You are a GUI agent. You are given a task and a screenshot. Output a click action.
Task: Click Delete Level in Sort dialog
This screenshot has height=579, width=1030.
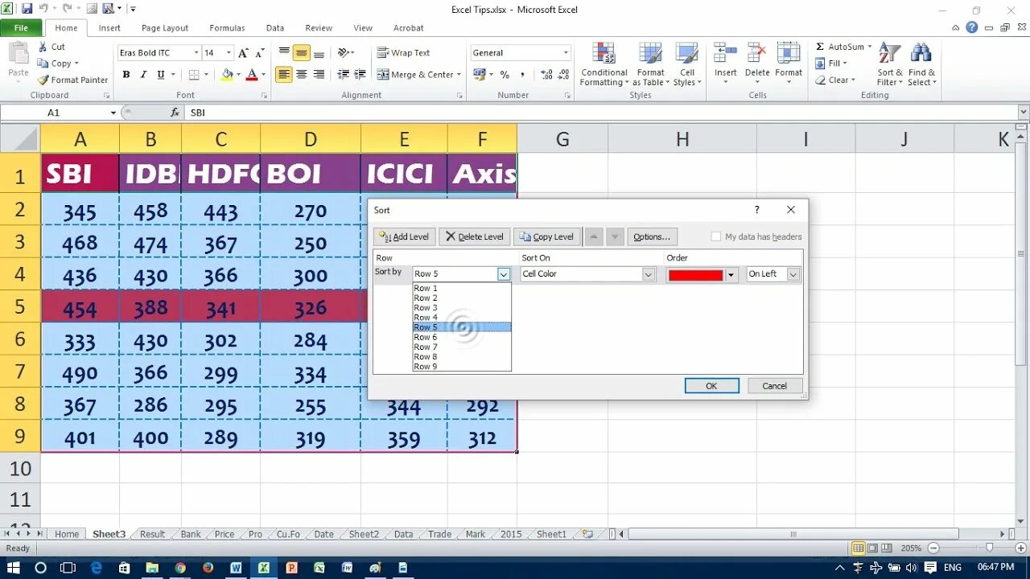pos(474,236)
